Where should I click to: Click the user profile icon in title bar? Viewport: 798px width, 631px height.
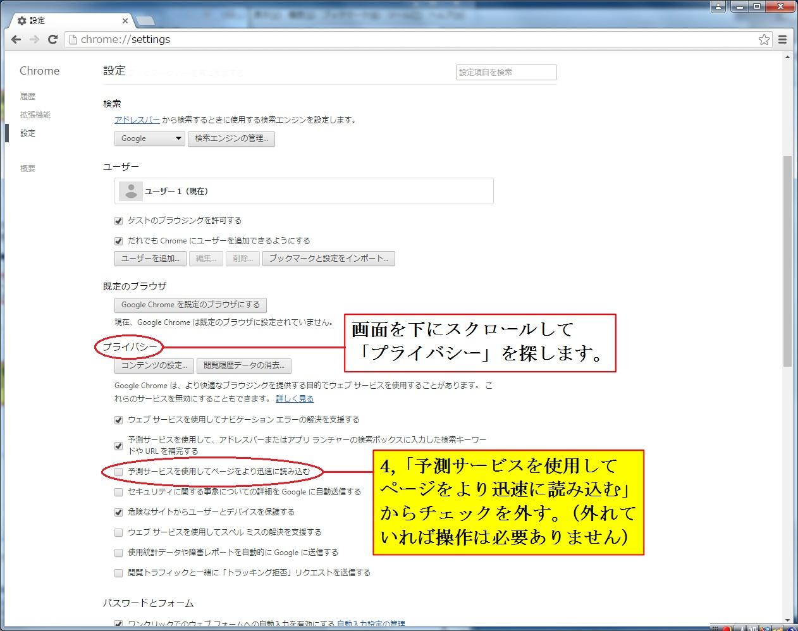pyautogui.click(x=718, y=6)
